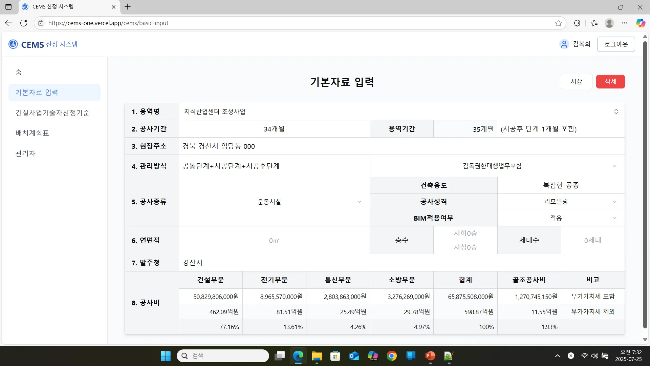Open the Windows Start menu
The width and height of the screenshot is (650, 366).
click(x=166, y=356)
